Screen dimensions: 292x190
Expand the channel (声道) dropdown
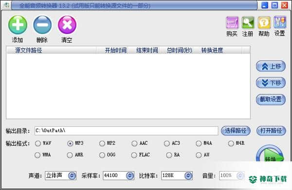[72, 175]
